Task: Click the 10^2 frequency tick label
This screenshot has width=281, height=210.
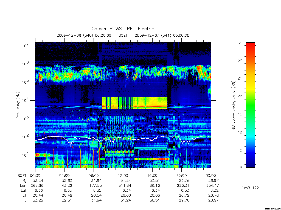Action: [x=26, y=137]
